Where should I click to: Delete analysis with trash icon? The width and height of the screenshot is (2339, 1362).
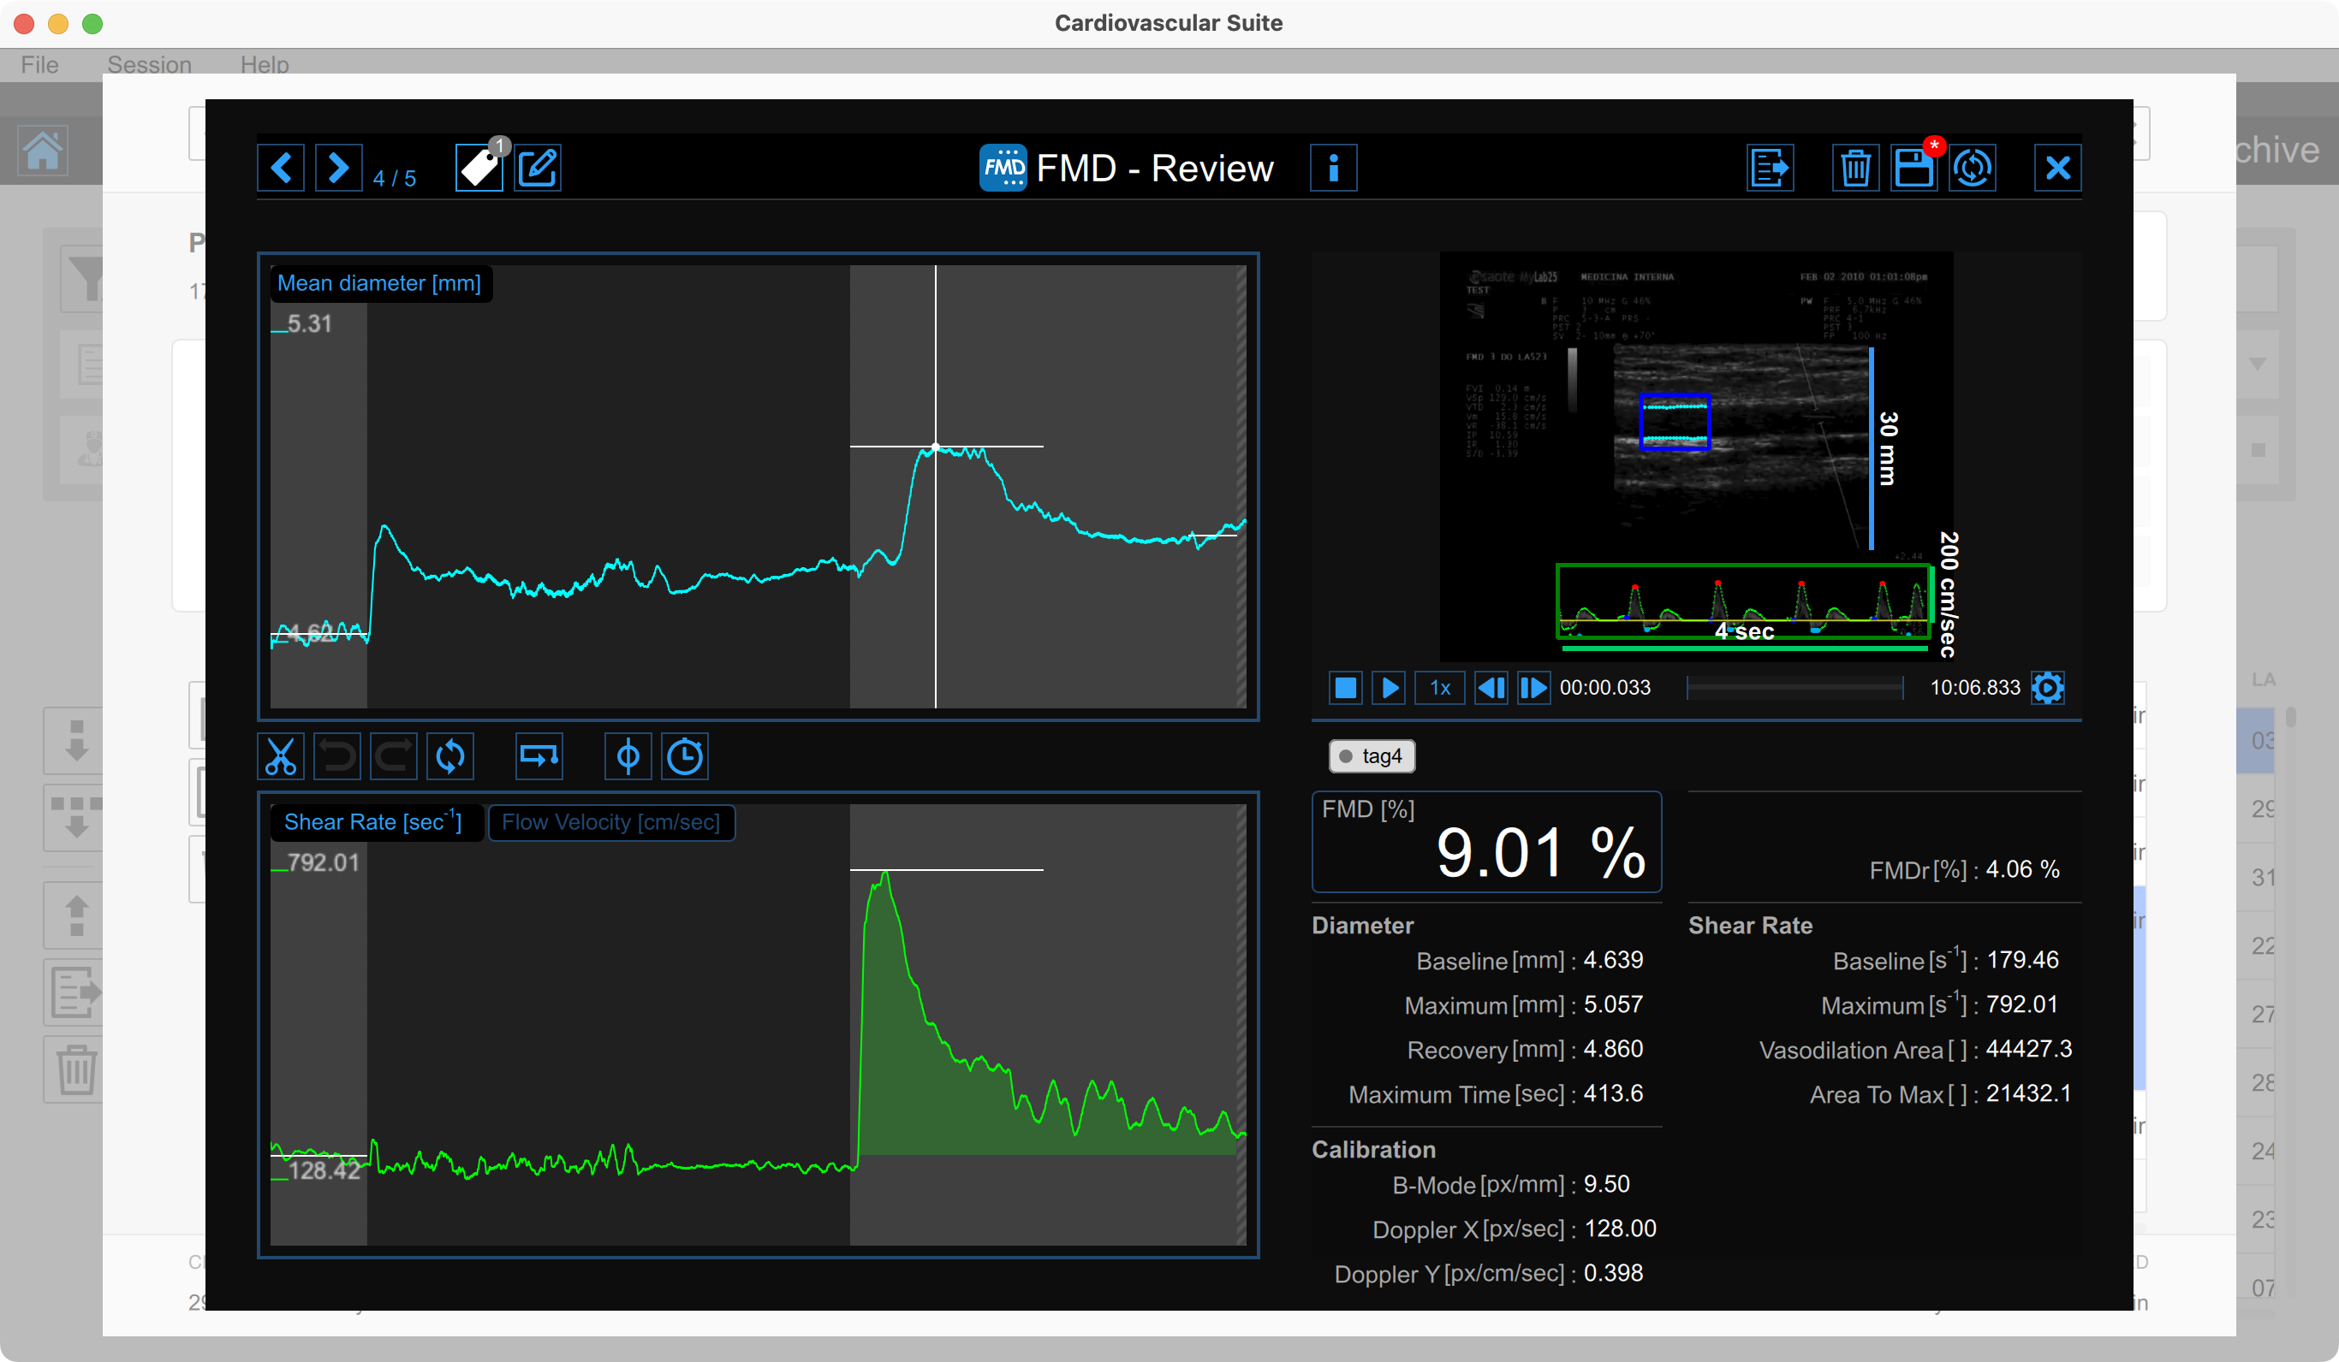pyautogui.click(x=1854, y=168)
